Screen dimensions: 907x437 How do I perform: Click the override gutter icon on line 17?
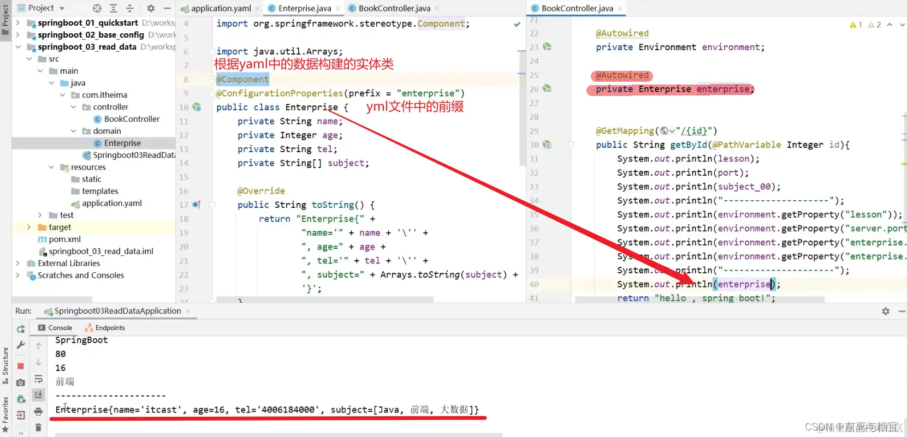(197, 205)
